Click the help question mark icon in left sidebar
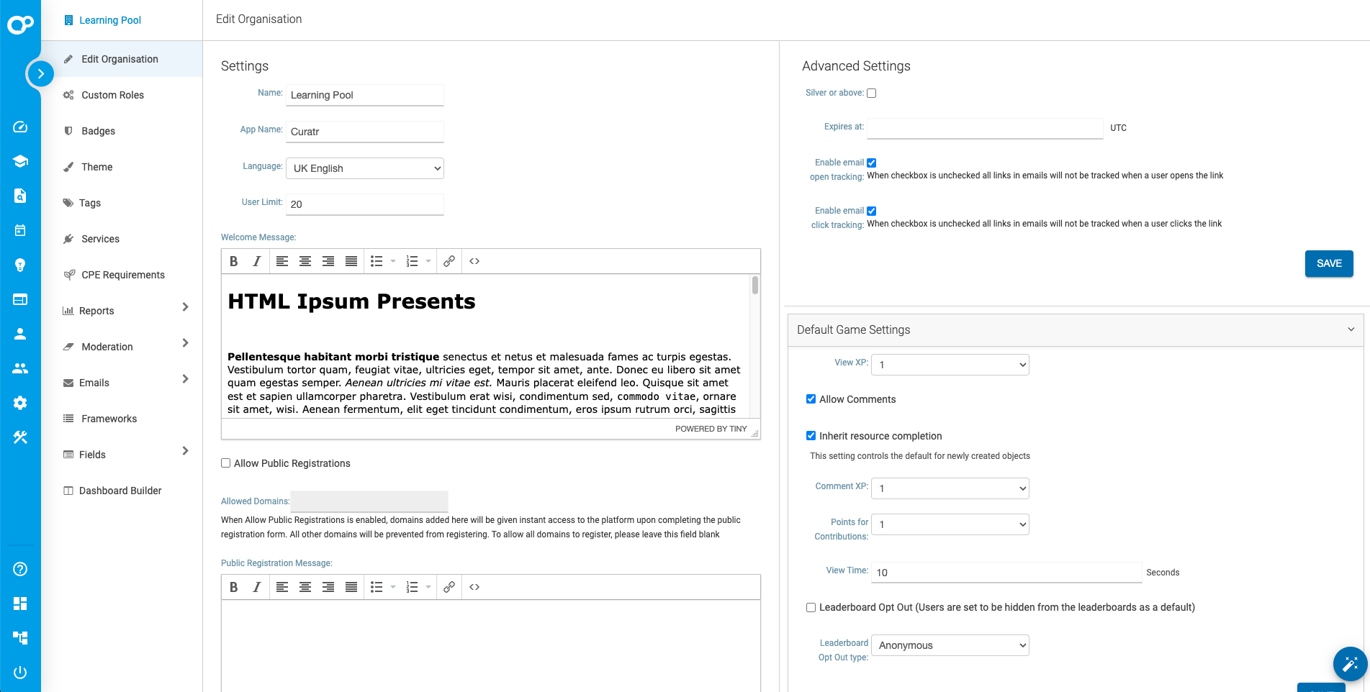Viewport: 1370px width, 692px height. click(20, 569)
